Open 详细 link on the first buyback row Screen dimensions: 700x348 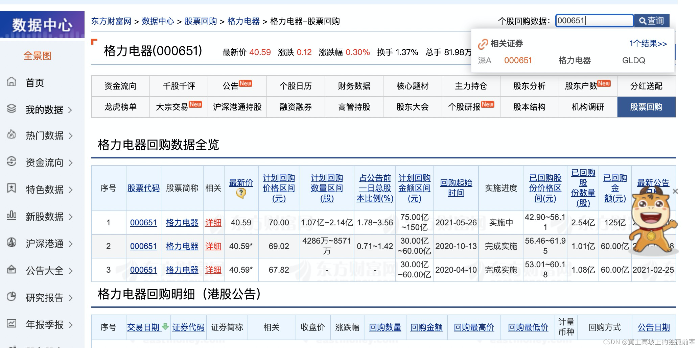click(213, 223)
